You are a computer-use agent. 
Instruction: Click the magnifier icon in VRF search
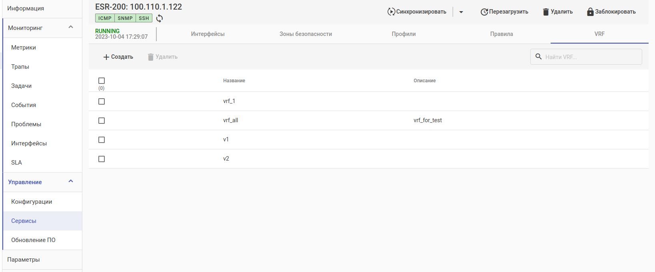[539, 57]
